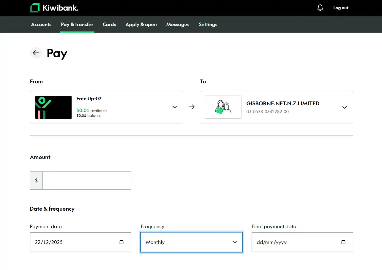Expand the To payee selector
The width and height of the screenshot is (382, 270).
344,107
